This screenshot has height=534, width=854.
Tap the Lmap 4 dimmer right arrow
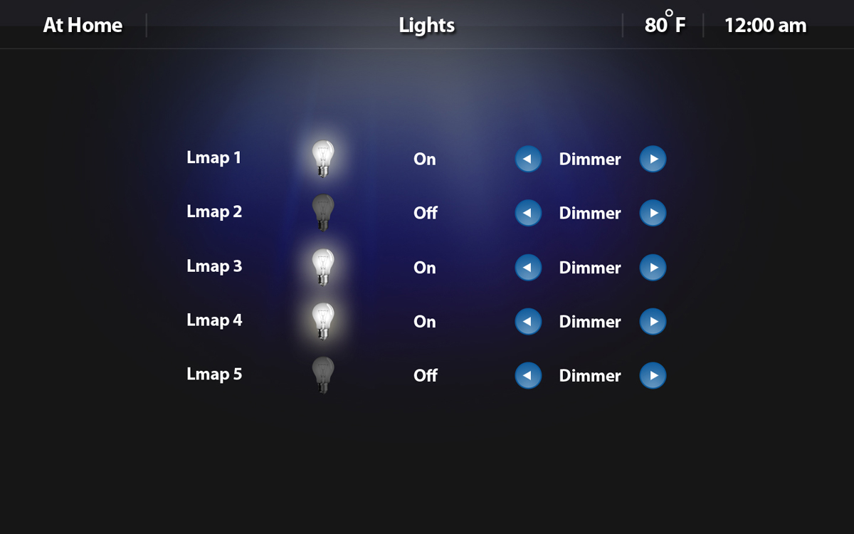pyautogui.click(x=653, y=321)
